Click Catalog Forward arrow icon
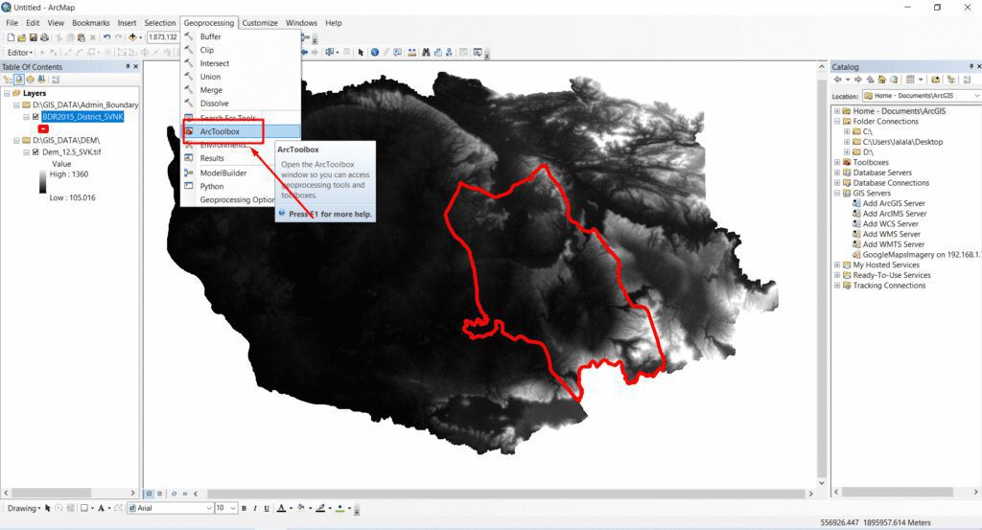982x530 pixels. click(858, 80)
